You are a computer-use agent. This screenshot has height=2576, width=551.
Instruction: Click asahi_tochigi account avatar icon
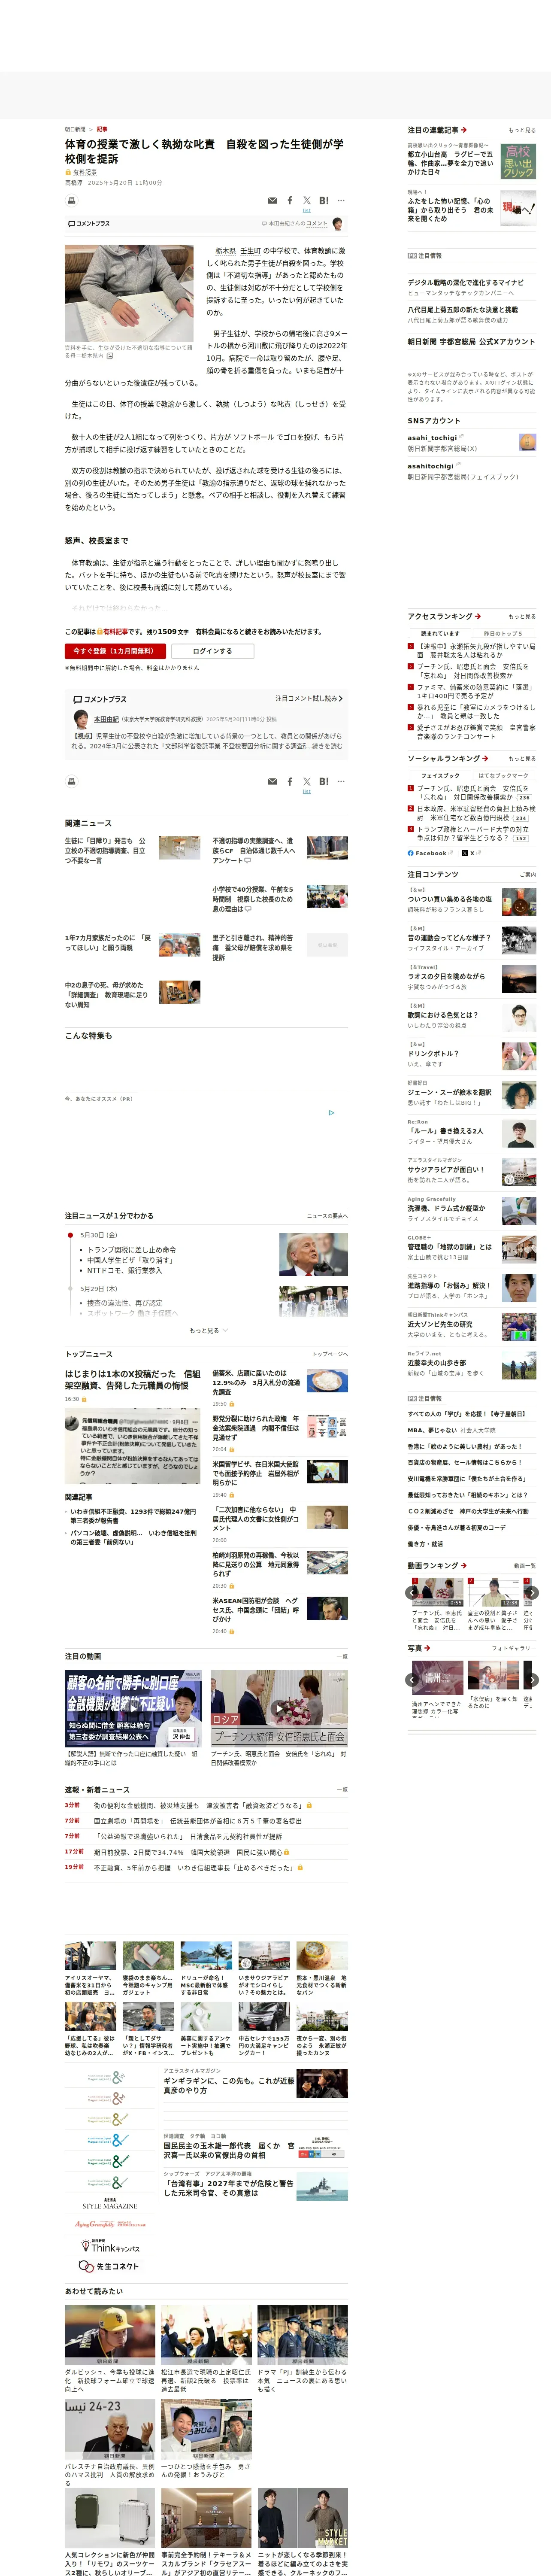point(528,442)
